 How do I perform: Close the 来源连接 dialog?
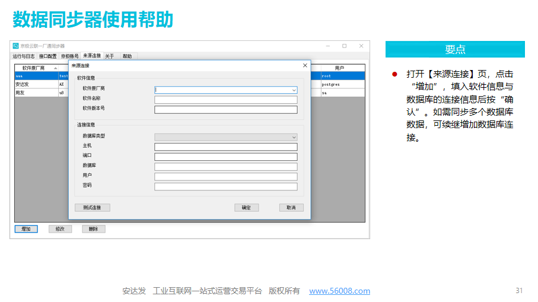305,65
